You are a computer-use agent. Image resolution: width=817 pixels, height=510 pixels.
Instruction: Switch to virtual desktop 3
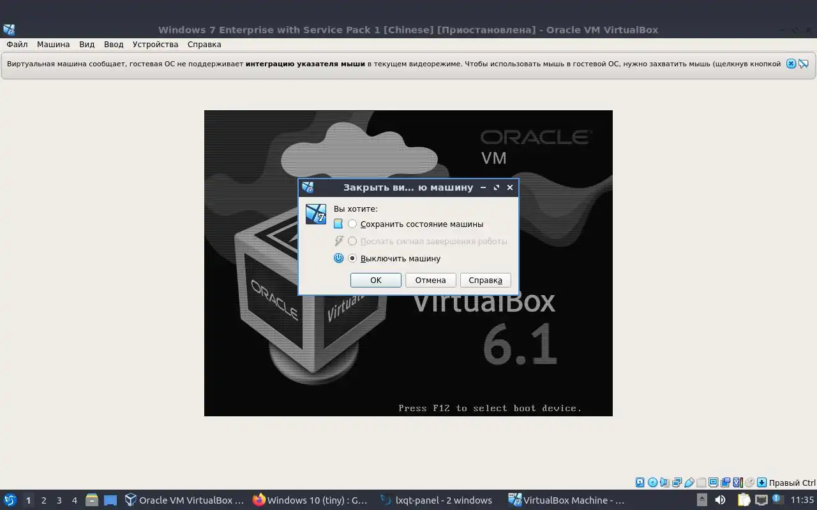click(x=59, y=500)
